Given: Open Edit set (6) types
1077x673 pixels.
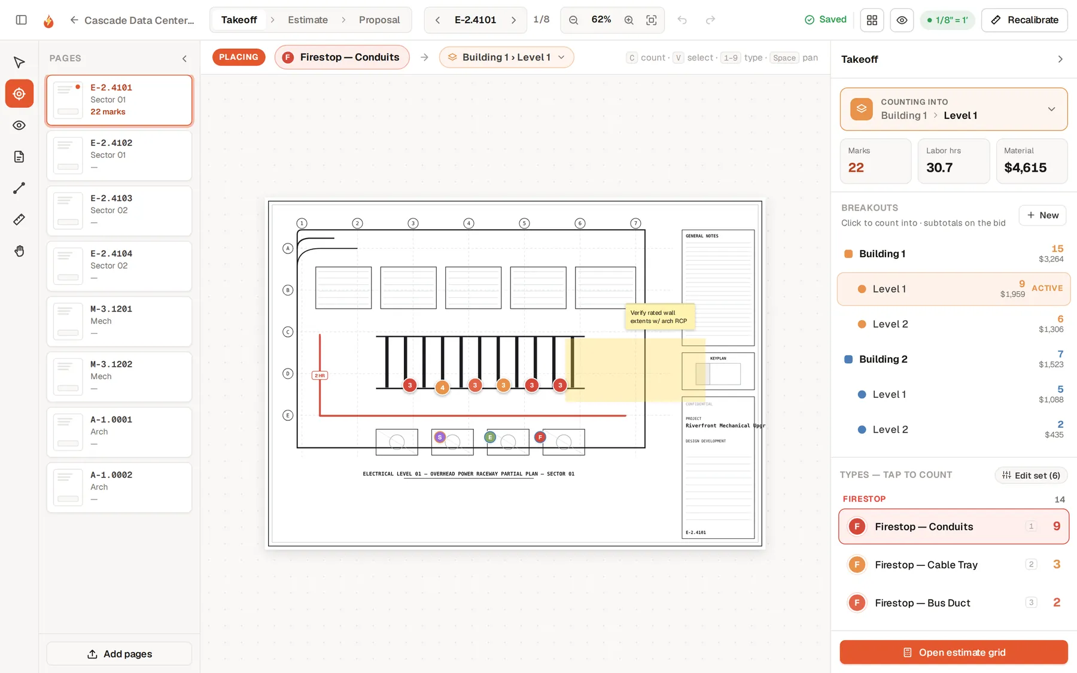Looking at the screenshot, I should click(1031, 475).
